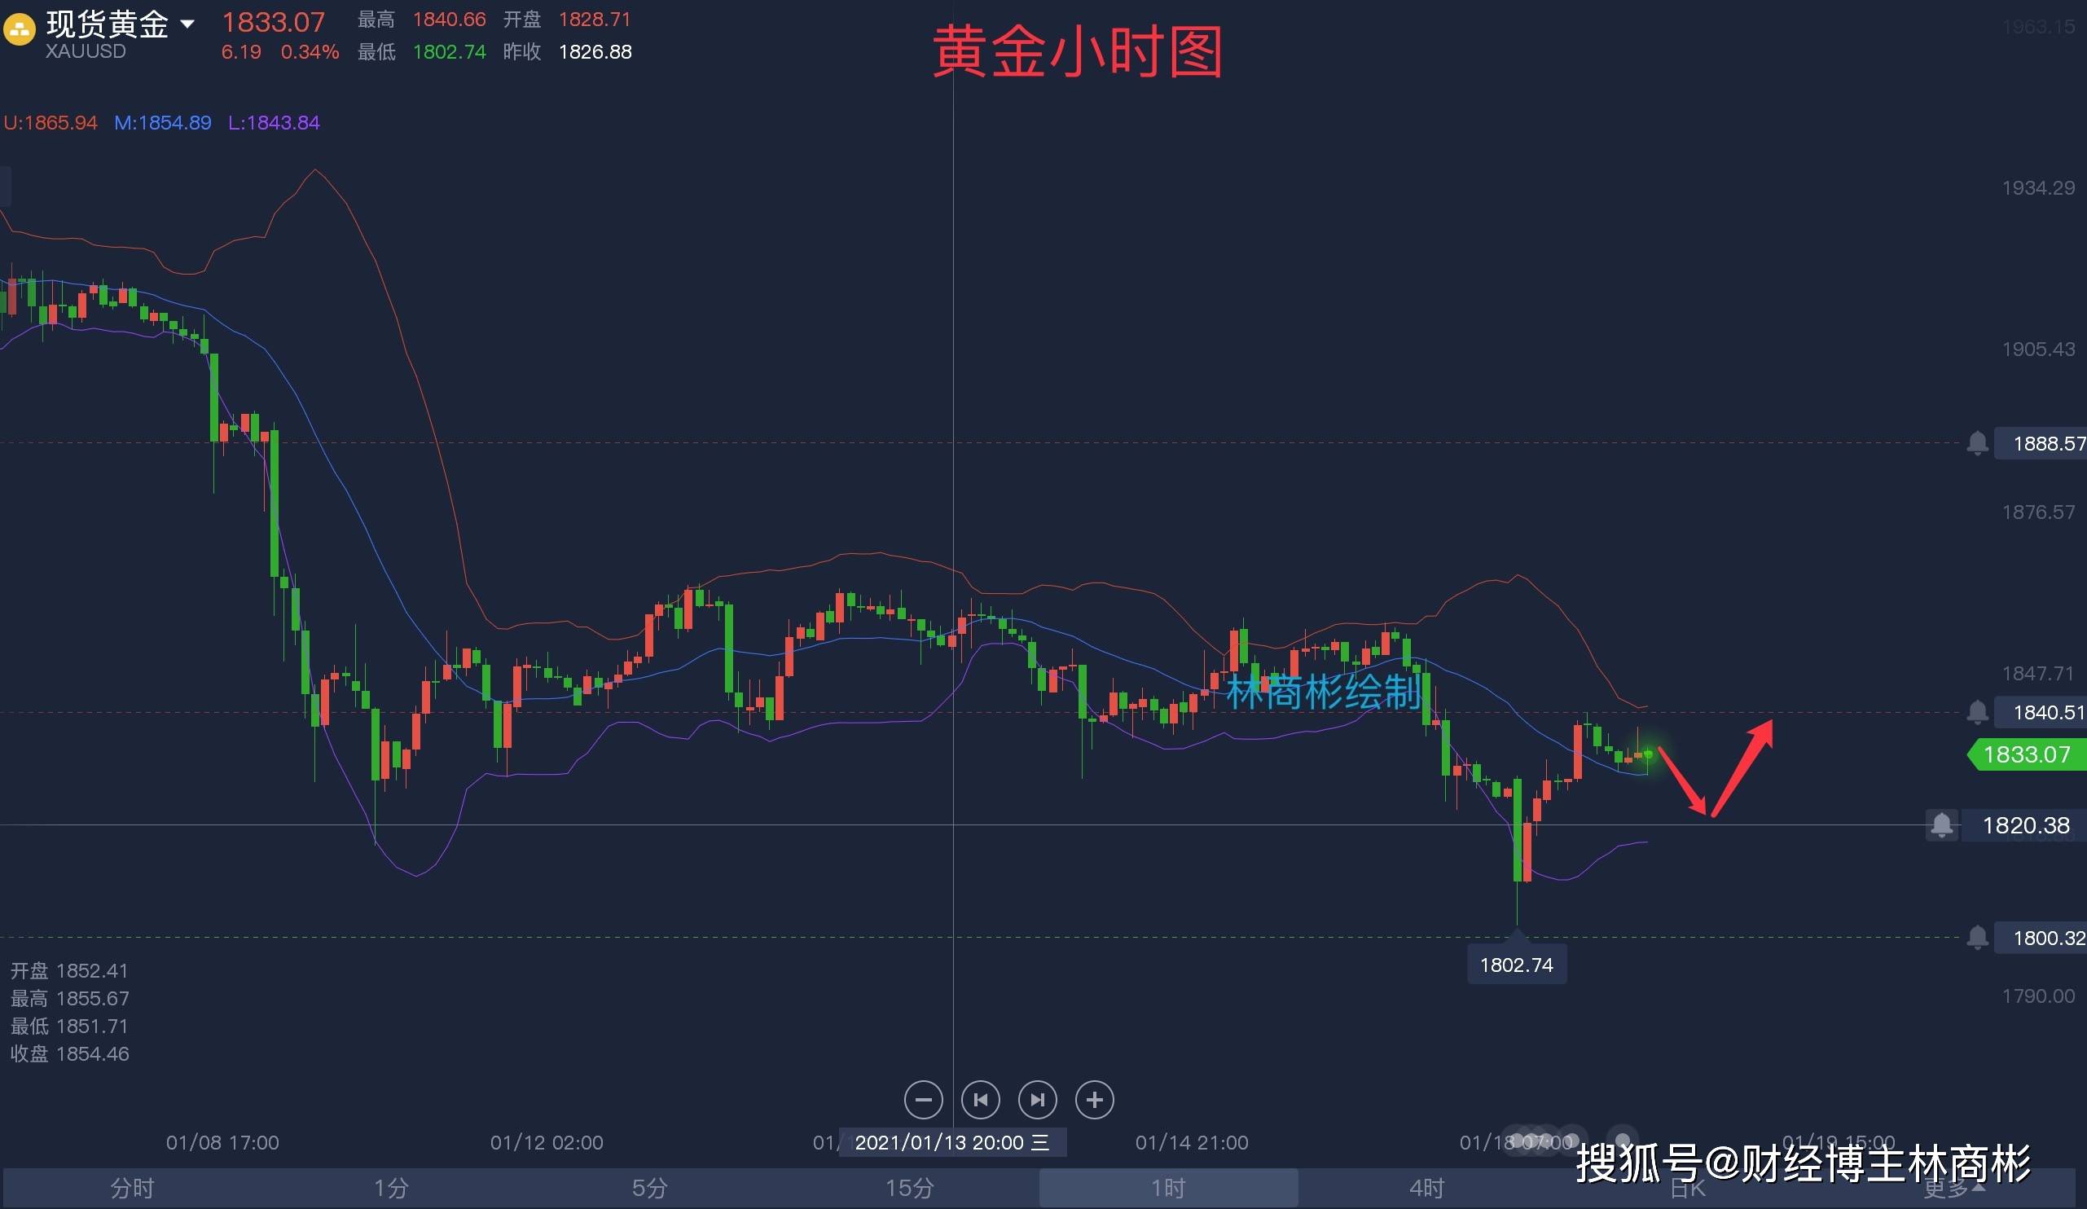Click the 最低 value 1802.74 in header
The image size is (2087, 1209).
click(449, 52)
